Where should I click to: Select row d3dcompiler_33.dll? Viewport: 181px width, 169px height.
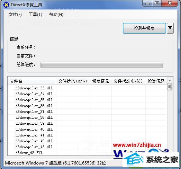87,88
